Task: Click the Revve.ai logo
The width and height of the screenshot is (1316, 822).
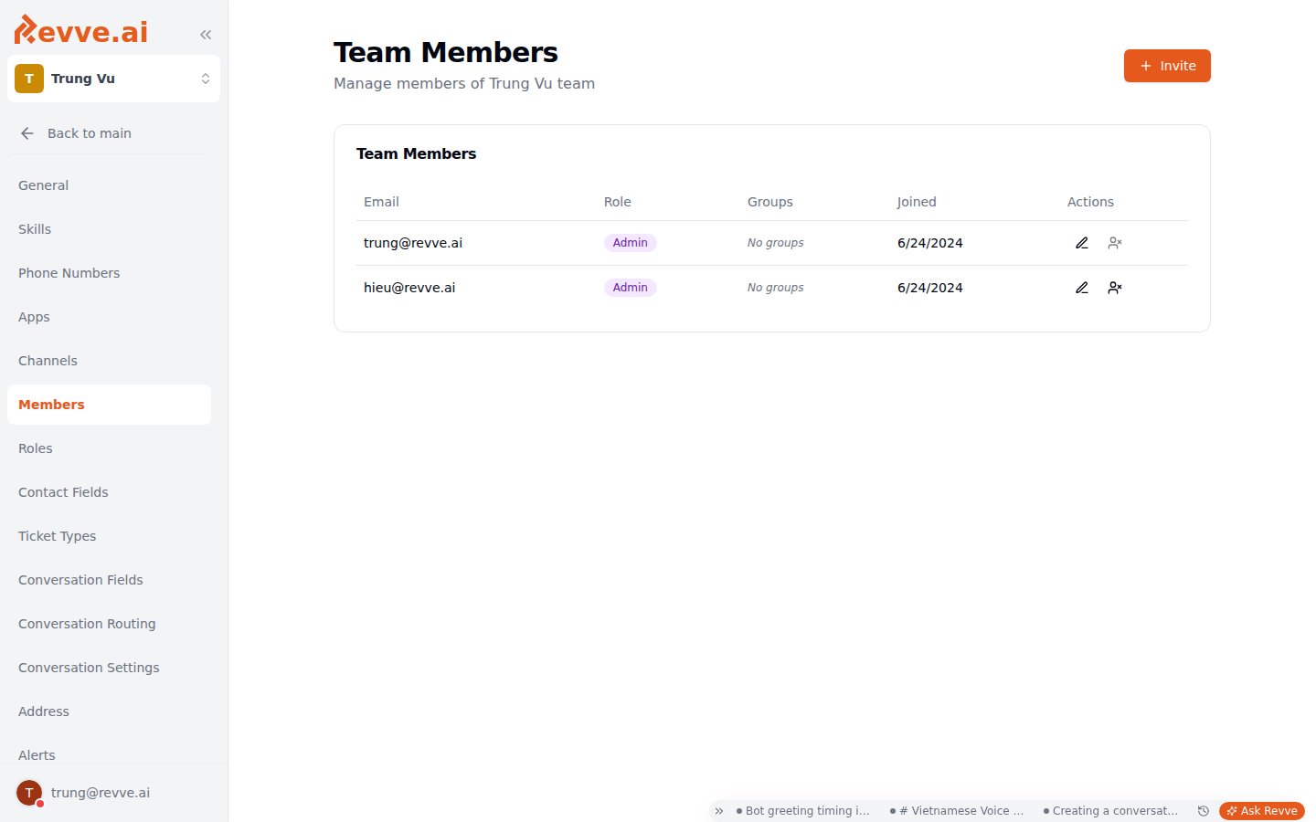Action: click(x=81, y=31)
